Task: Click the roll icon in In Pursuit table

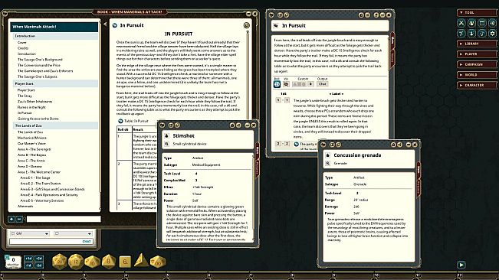Action: (277, 84)
